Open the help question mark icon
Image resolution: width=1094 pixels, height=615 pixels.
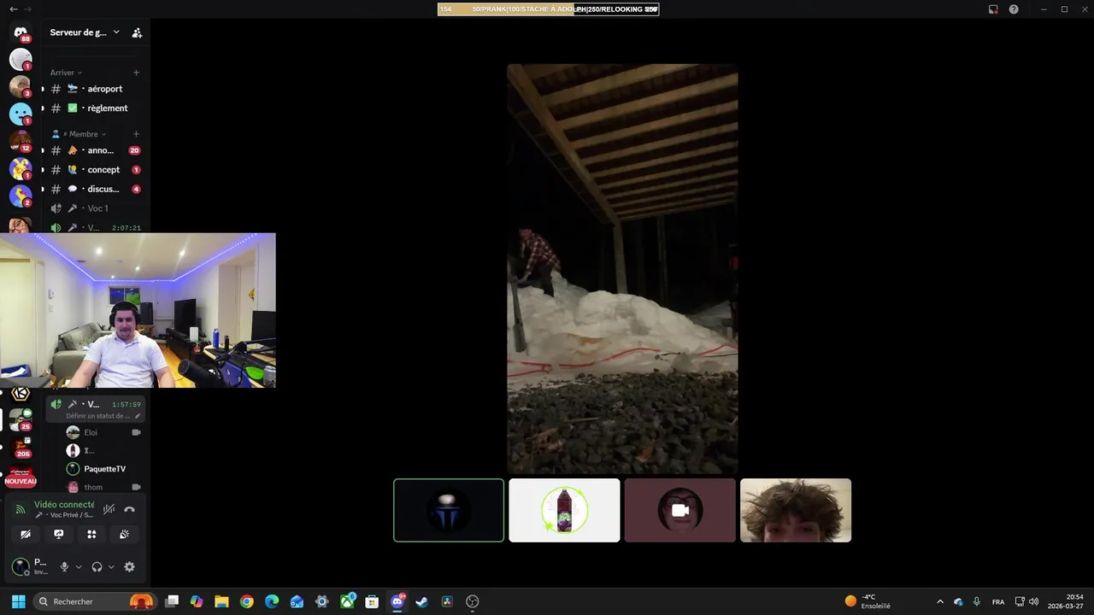1014,9
